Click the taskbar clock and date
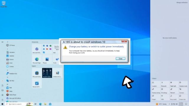Screen dimensions: 189x106 point(181,104)
